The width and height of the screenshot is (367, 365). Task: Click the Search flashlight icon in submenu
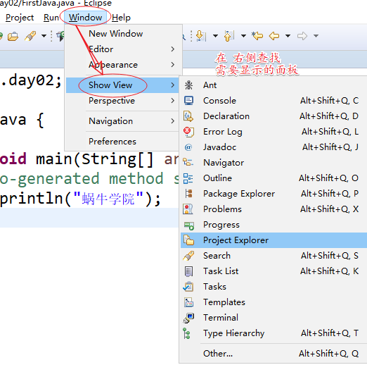point(188,256)
